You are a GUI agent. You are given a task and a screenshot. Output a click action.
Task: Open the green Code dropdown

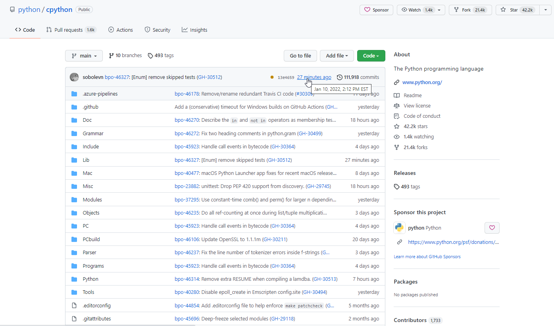pyautogui.click(x=371, y=56)
